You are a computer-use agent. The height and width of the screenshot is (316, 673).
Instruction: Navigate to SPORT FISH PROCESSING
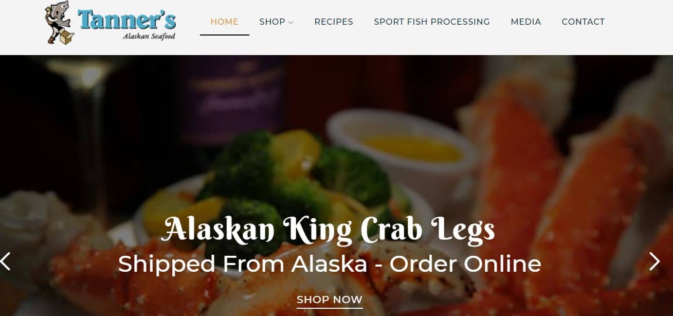pos(432,22)
